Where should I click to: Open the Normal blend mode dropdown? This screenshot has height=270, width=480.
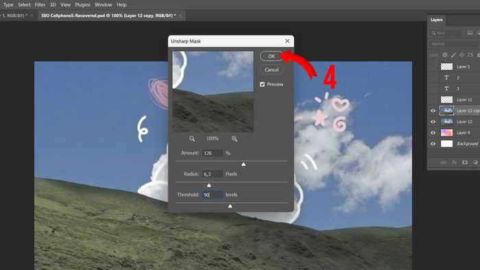(x=454, y=44)
